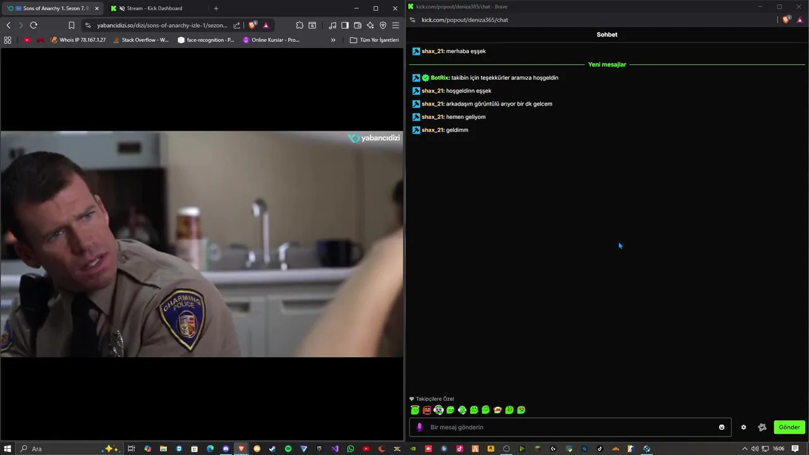Click shax_21 in the 'geldimm' message
Viewport: 809px width, 455px height.
point(433,130)
